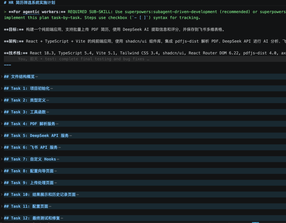This screenshot has height=223, width=286.
Task: Click the "**技术栈:**" label
Action: 16,53
